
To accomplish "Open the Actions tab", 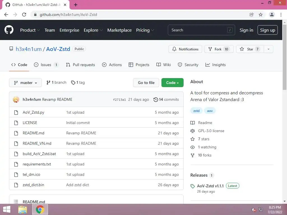I will tap(112, 65).
